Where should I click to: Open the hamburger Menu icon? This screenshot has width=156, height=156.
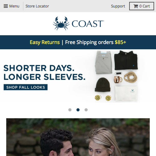[x=6, y=6]
